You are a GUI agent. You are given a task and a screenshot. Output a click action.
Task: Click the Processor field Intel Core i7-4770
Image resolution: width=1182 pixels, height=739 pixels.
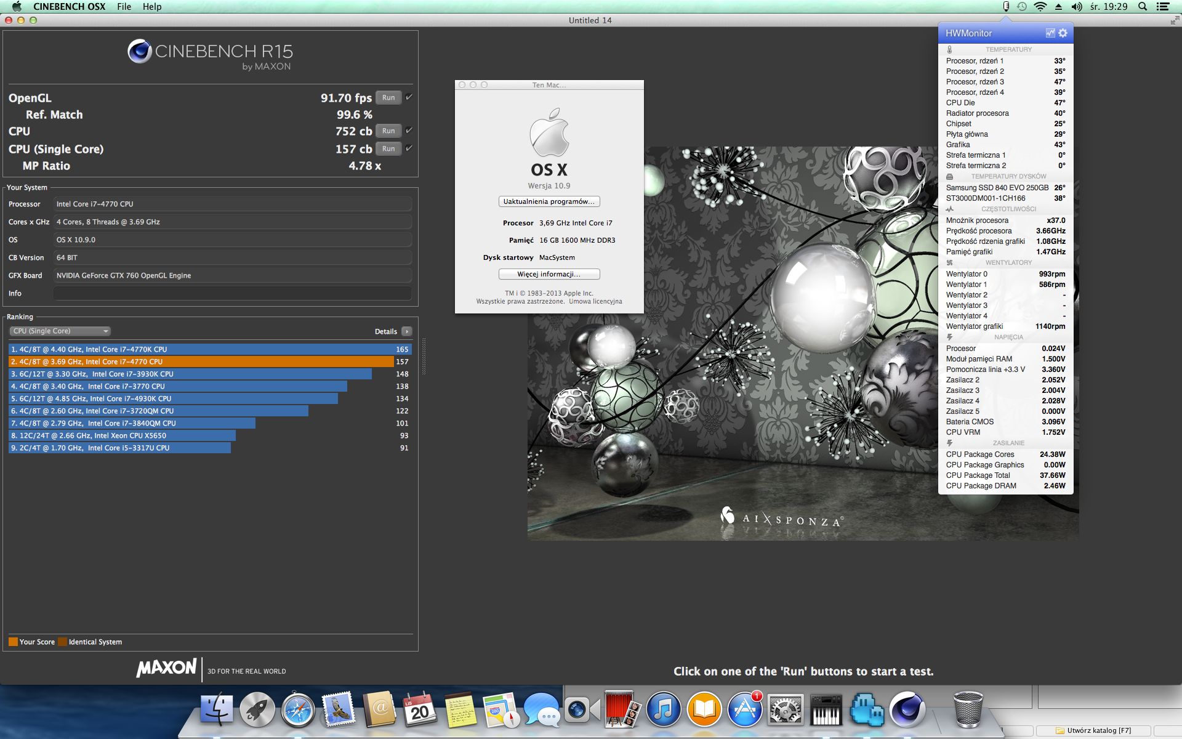point(233,204)
